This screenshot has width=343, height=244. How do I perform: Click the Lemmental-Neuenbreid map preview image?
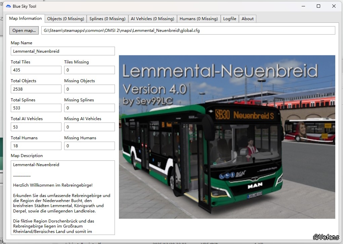(227, 137)
